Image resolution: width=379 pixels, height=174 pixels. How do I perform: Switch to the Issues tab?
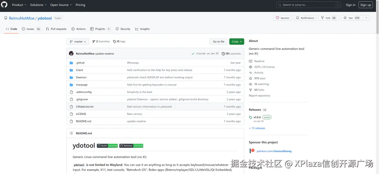click(x=31, y=29)
